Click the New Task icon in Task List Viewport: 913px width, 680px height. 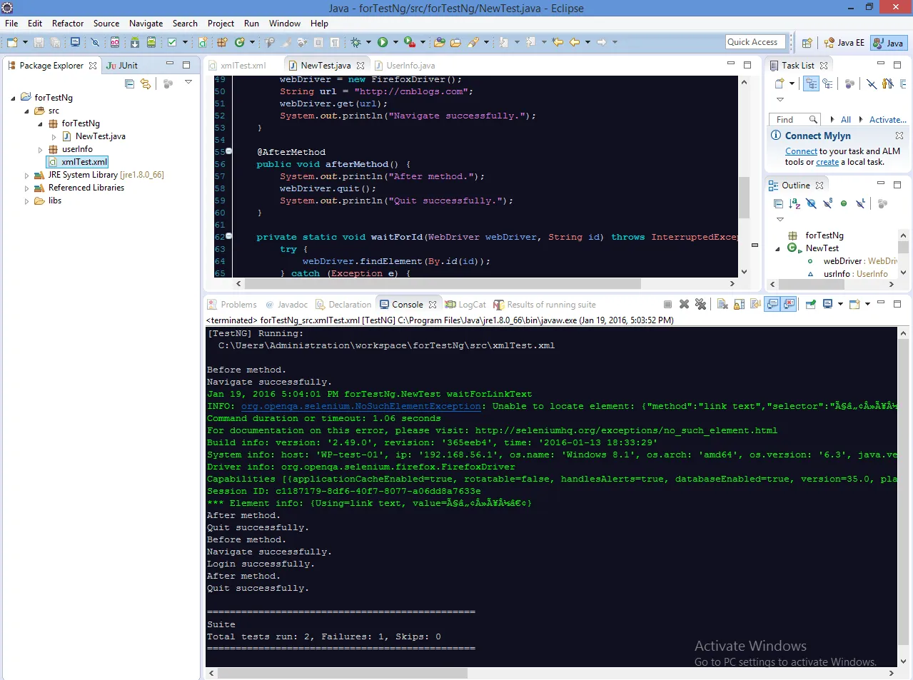click(x=780, y=83)
